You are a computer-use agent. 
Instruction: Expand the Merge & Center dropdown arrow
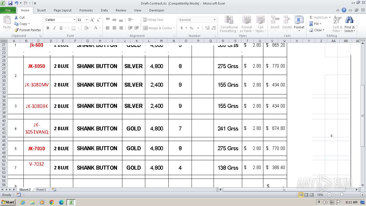(x=174, y=28)
